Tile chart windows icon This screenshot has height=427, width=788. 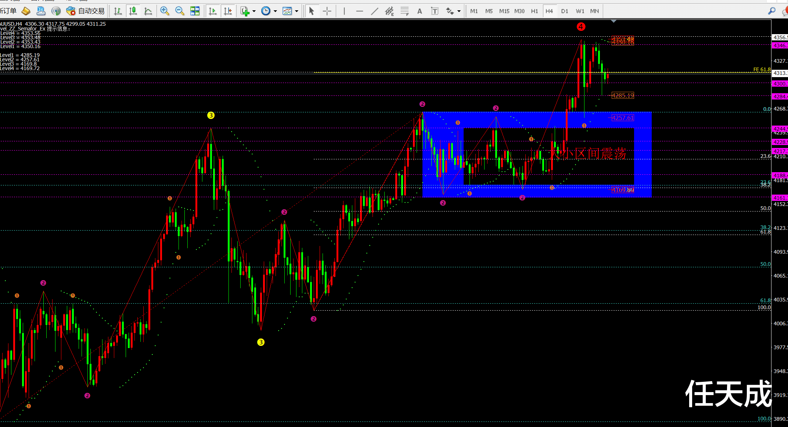pos(195,11)
